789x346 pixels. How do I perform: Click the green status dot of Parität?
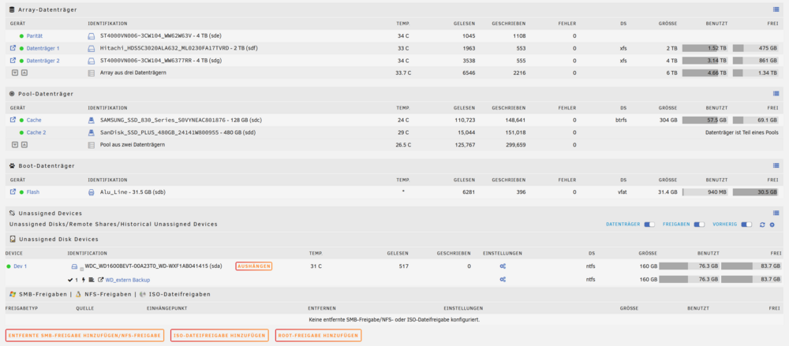[x=21, y=36]
